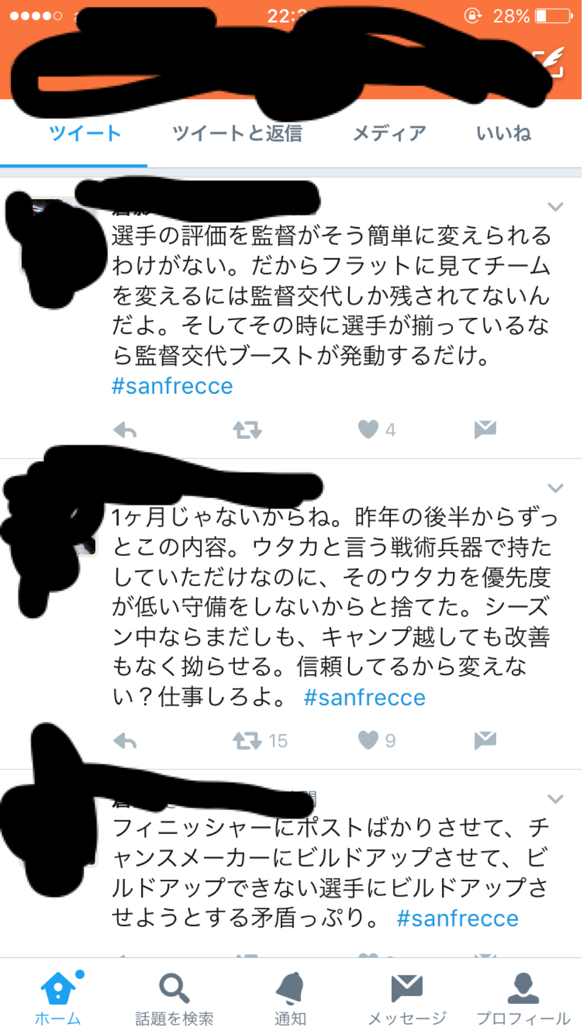582x1034 pixels.
Task: Tap the compose tweet feather icon
Action: [x=551, y=62]
